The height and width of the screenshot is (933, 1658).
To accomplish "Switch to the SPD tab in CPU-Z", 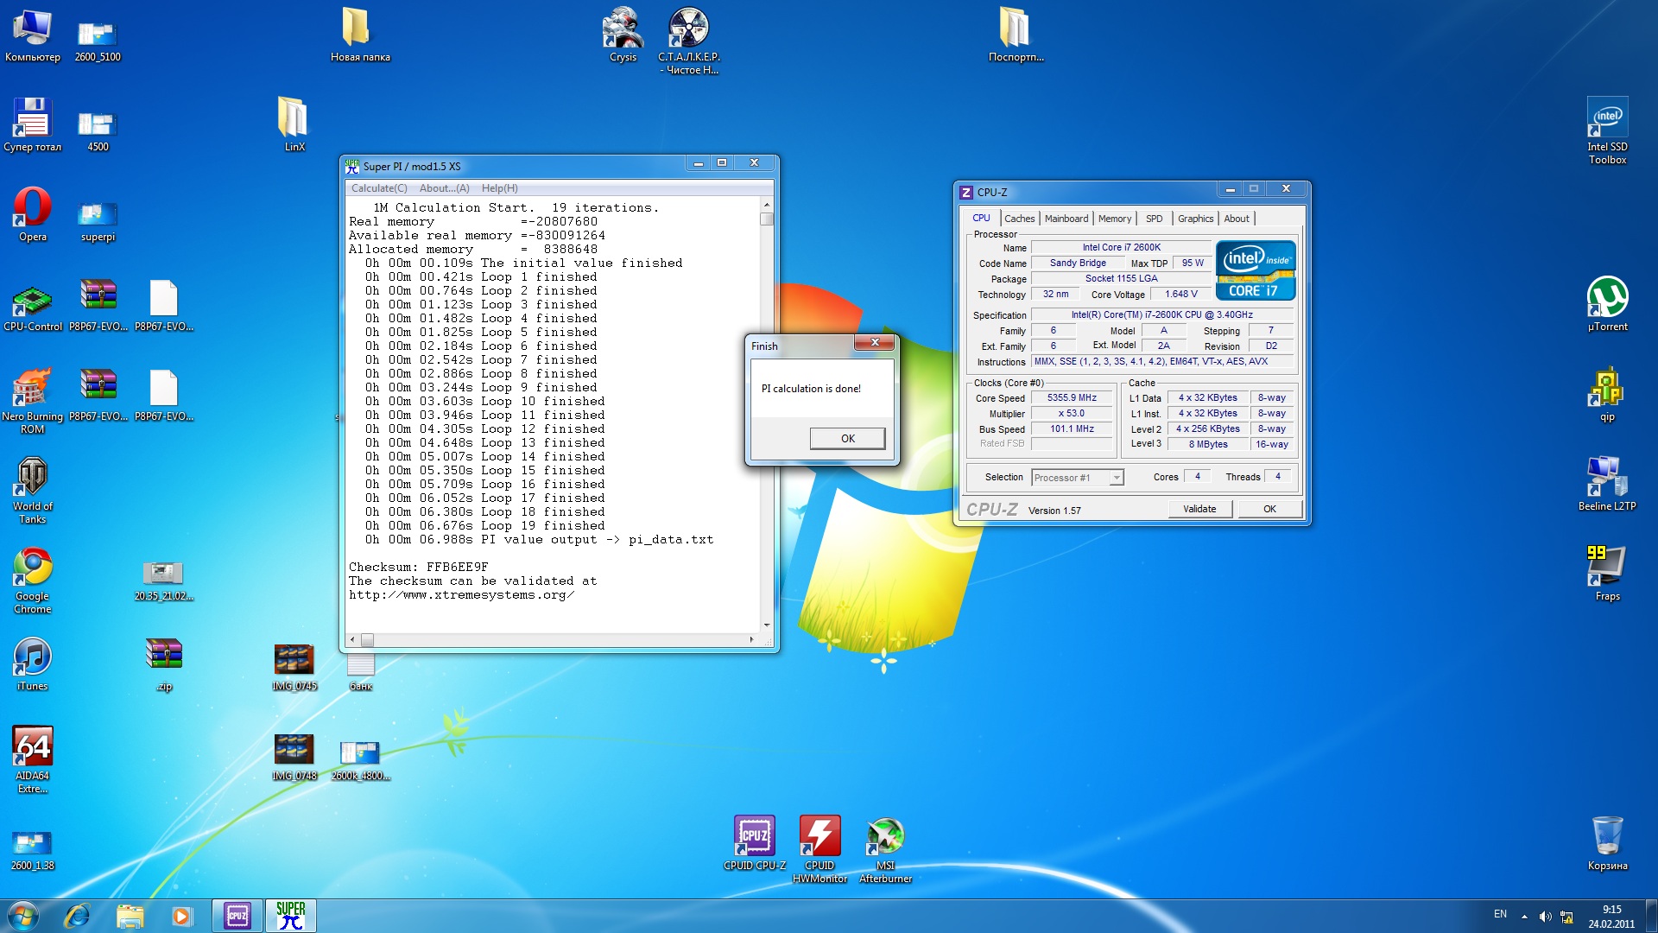I will click(1154, 219).
